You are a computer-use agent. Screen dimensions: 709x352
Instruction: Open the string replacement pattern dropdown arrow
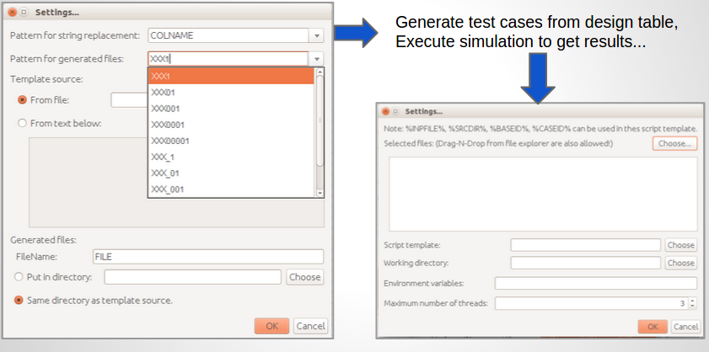[317, 36]
